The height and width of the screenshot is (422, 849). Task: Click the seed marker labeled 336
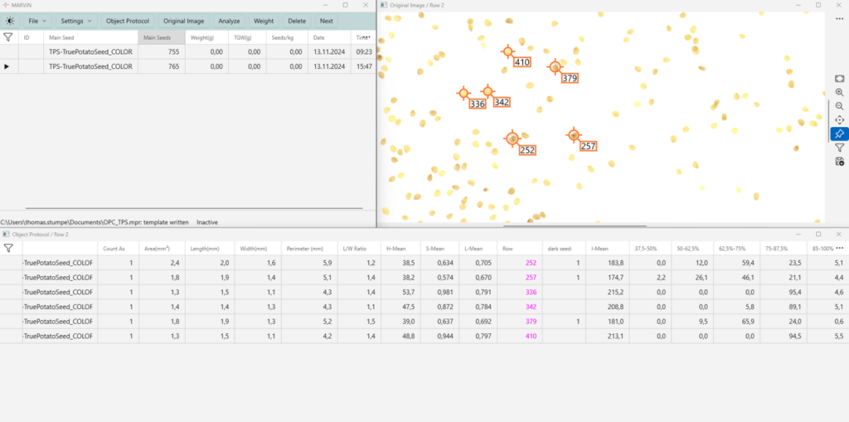pyautogui.click(x=463, y=93)
